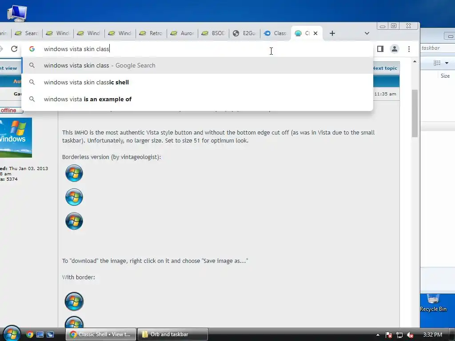Click the 'Size' column header in Explorer window
This screenshot has height=341, width=455.
pos(445,76)
